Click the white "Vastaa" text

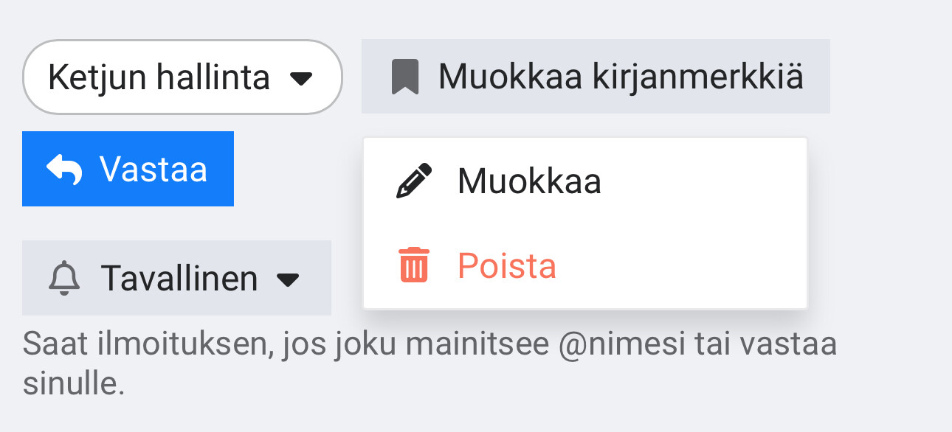coord(154,169)
